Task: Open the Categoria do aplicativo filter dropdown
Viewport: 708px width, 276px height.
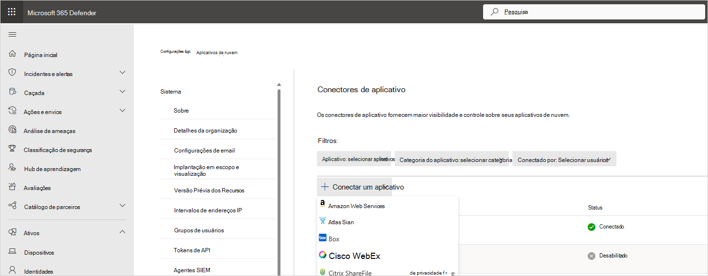Action: click(455, 158)
